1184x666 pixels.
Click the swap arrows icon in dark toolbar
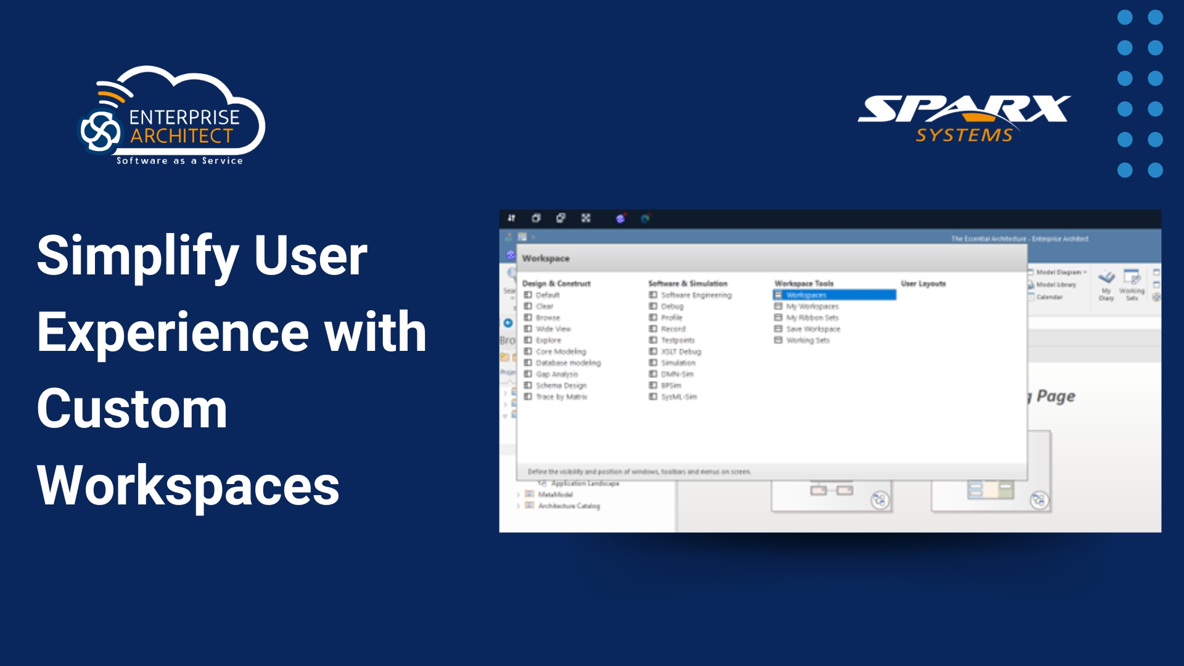[x=511, y=218]
